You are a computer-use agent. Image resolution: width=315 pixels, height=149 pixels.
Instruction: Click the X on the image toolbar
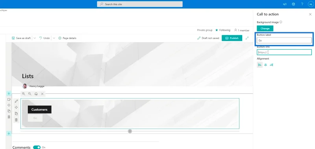pos(42,94)
